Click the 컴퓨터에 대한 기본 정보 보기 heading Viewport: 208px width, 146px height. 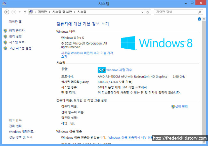click(83, 24)
